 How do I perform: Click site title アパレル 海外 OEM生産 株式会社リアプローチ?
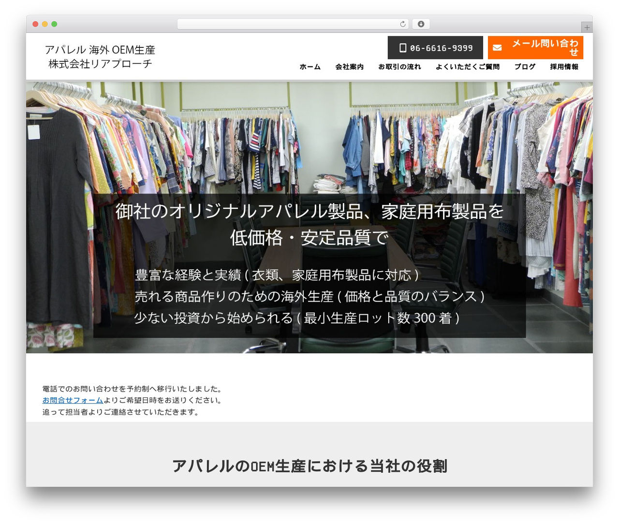click(100, 57)
